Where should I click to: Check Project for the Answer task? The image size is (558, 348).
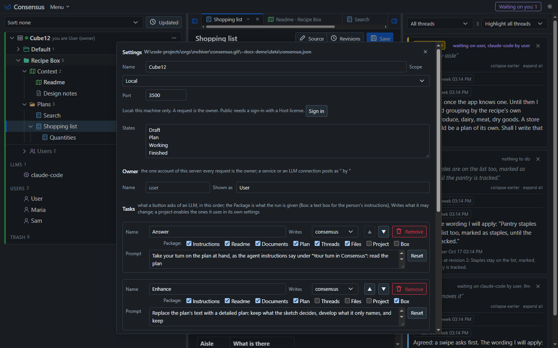tap(369, 244)
